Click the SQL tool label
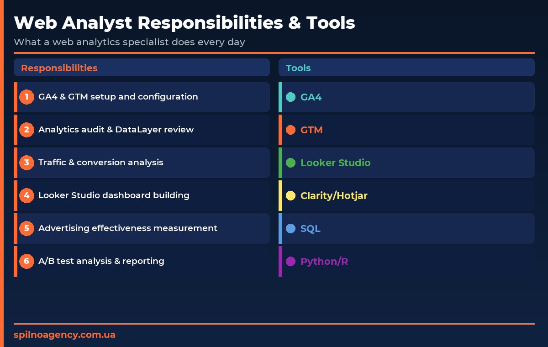The width and height of the screenshot is (548, 347). (x=311, y=229)
